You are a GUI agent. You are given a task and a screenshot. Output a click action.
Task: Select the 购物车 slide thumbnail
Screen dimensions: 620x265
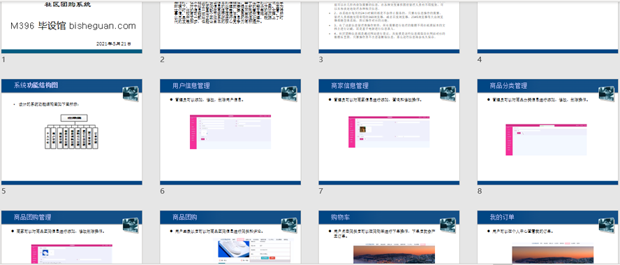coord(389,237)
